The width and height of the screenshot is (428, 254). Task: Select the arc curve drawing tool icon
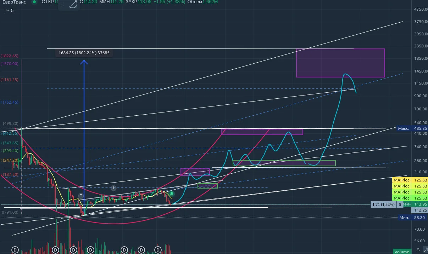pos(73,5)
